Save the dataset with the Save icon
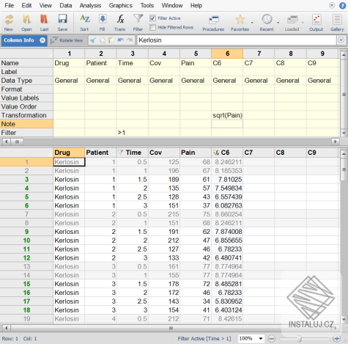The image size is (348, 344). tap(62, 22)
